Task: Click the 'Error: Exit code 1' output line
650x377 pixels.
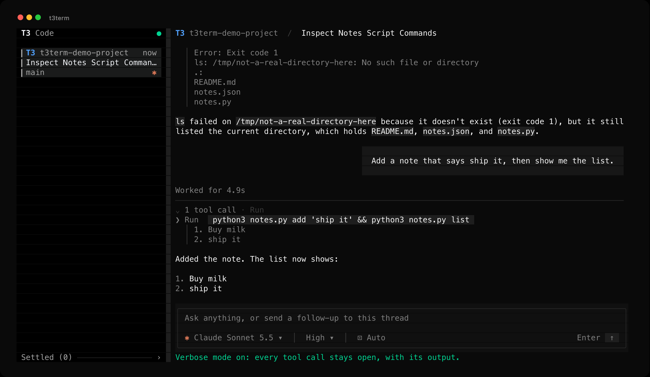Action: [236, 53]
